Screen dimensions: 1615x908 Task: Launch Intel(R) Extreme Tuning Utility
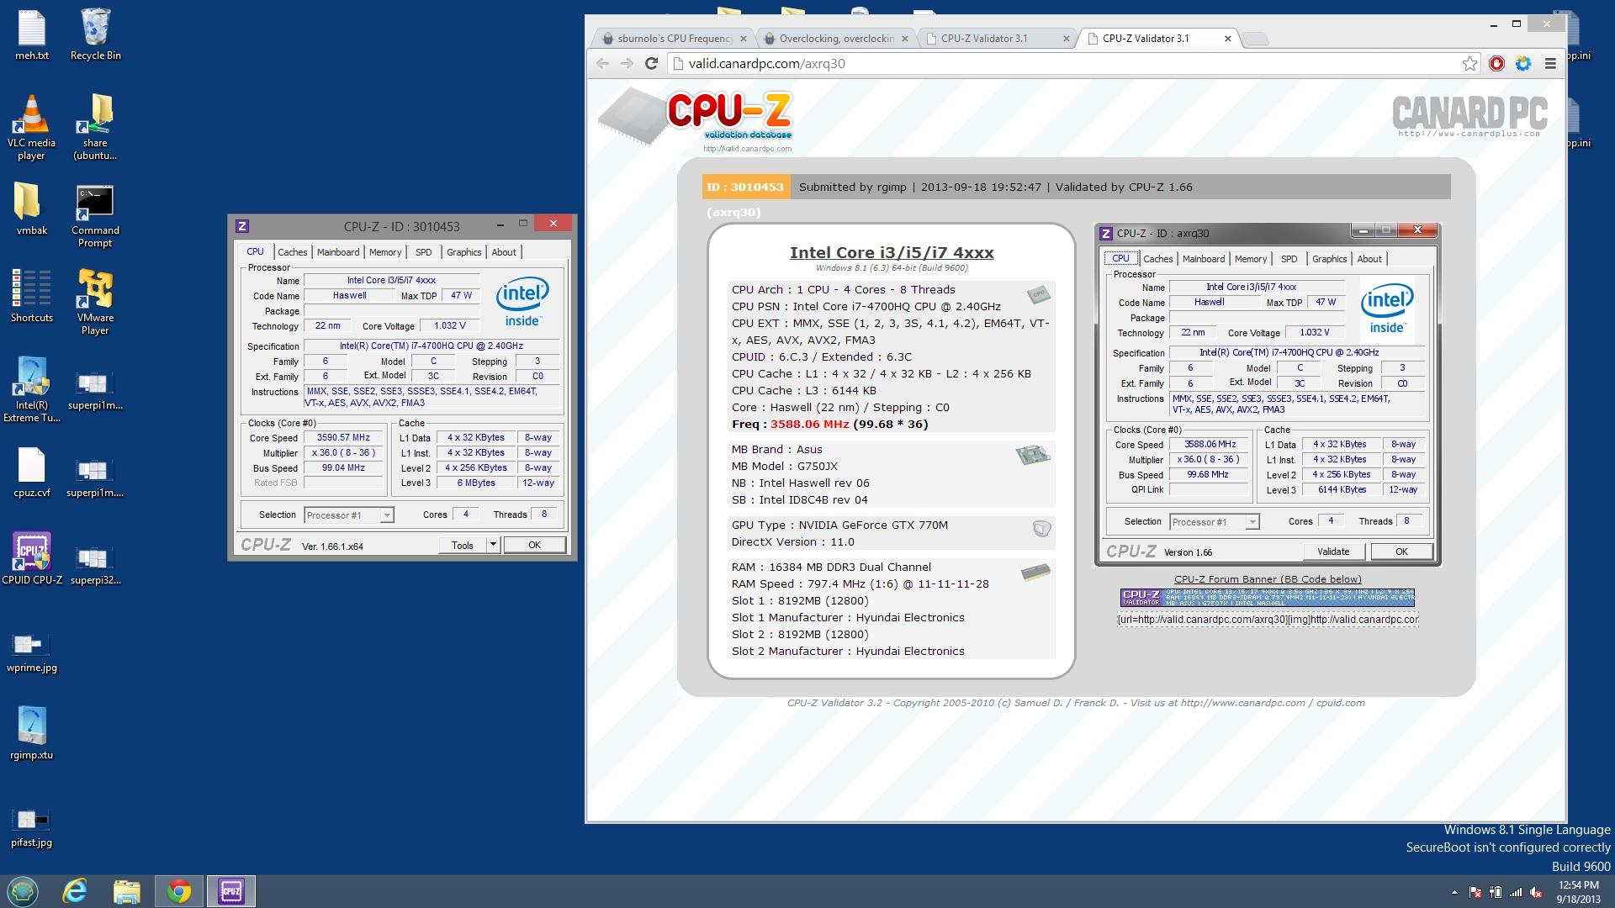32,389
